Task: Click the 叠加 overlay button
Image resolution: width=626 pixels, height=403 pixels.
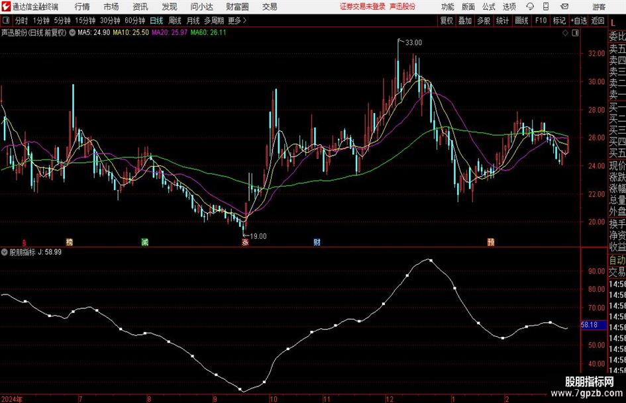Action: [465, 21]
